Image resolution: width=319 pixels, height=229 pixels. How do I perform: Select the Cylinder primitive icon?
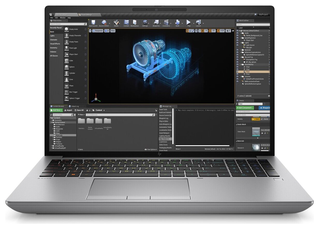coord(67,73)
